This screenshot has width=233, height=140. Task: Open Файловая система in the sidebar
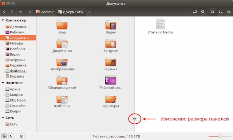coord(18,71)
